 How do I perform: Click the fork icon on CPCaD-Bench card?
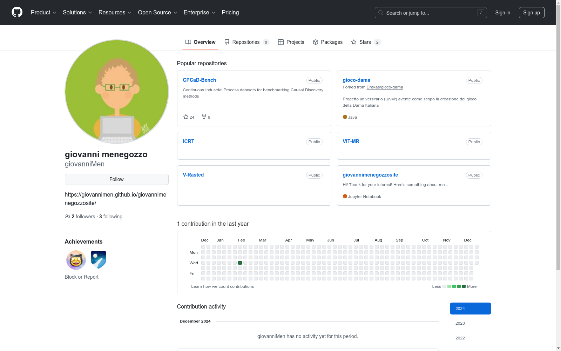pos(204,117)
